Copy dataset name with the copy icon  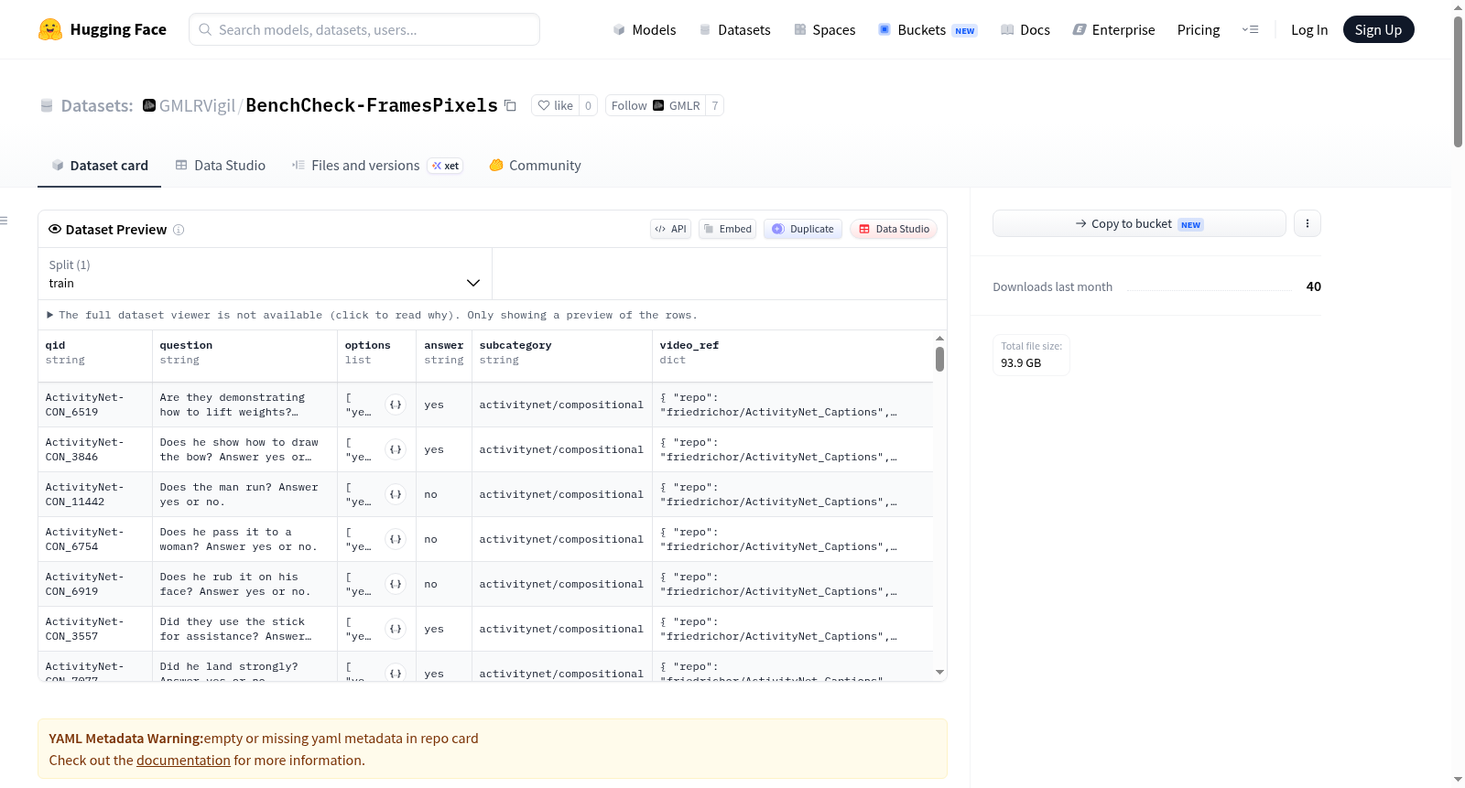(511, 105)
